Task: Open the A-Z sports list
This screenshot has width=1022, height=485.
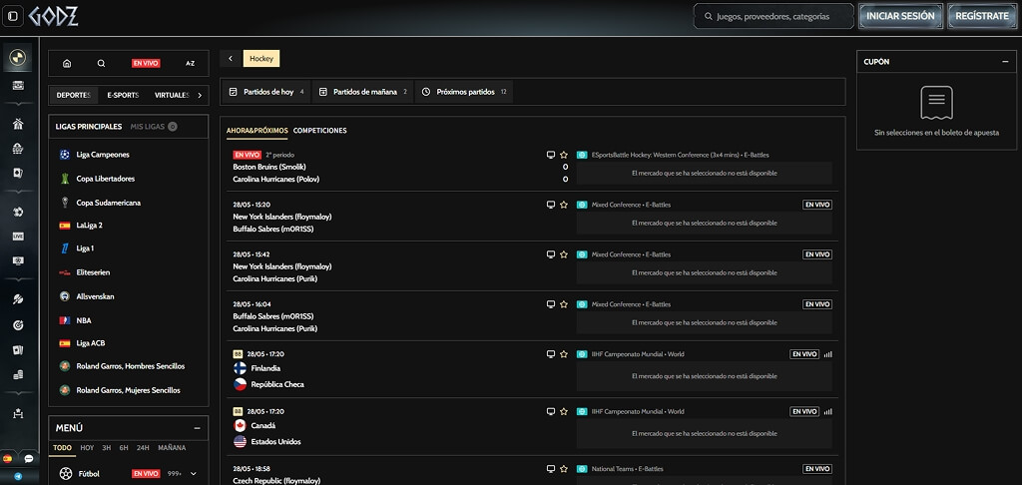Action: [191, 63]
